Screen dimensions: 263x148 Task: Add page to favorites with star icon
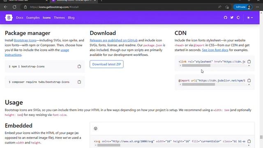[x=227, y=7]
